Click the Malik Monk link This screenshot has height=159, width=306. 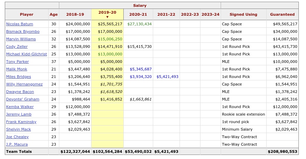point(16,69)
